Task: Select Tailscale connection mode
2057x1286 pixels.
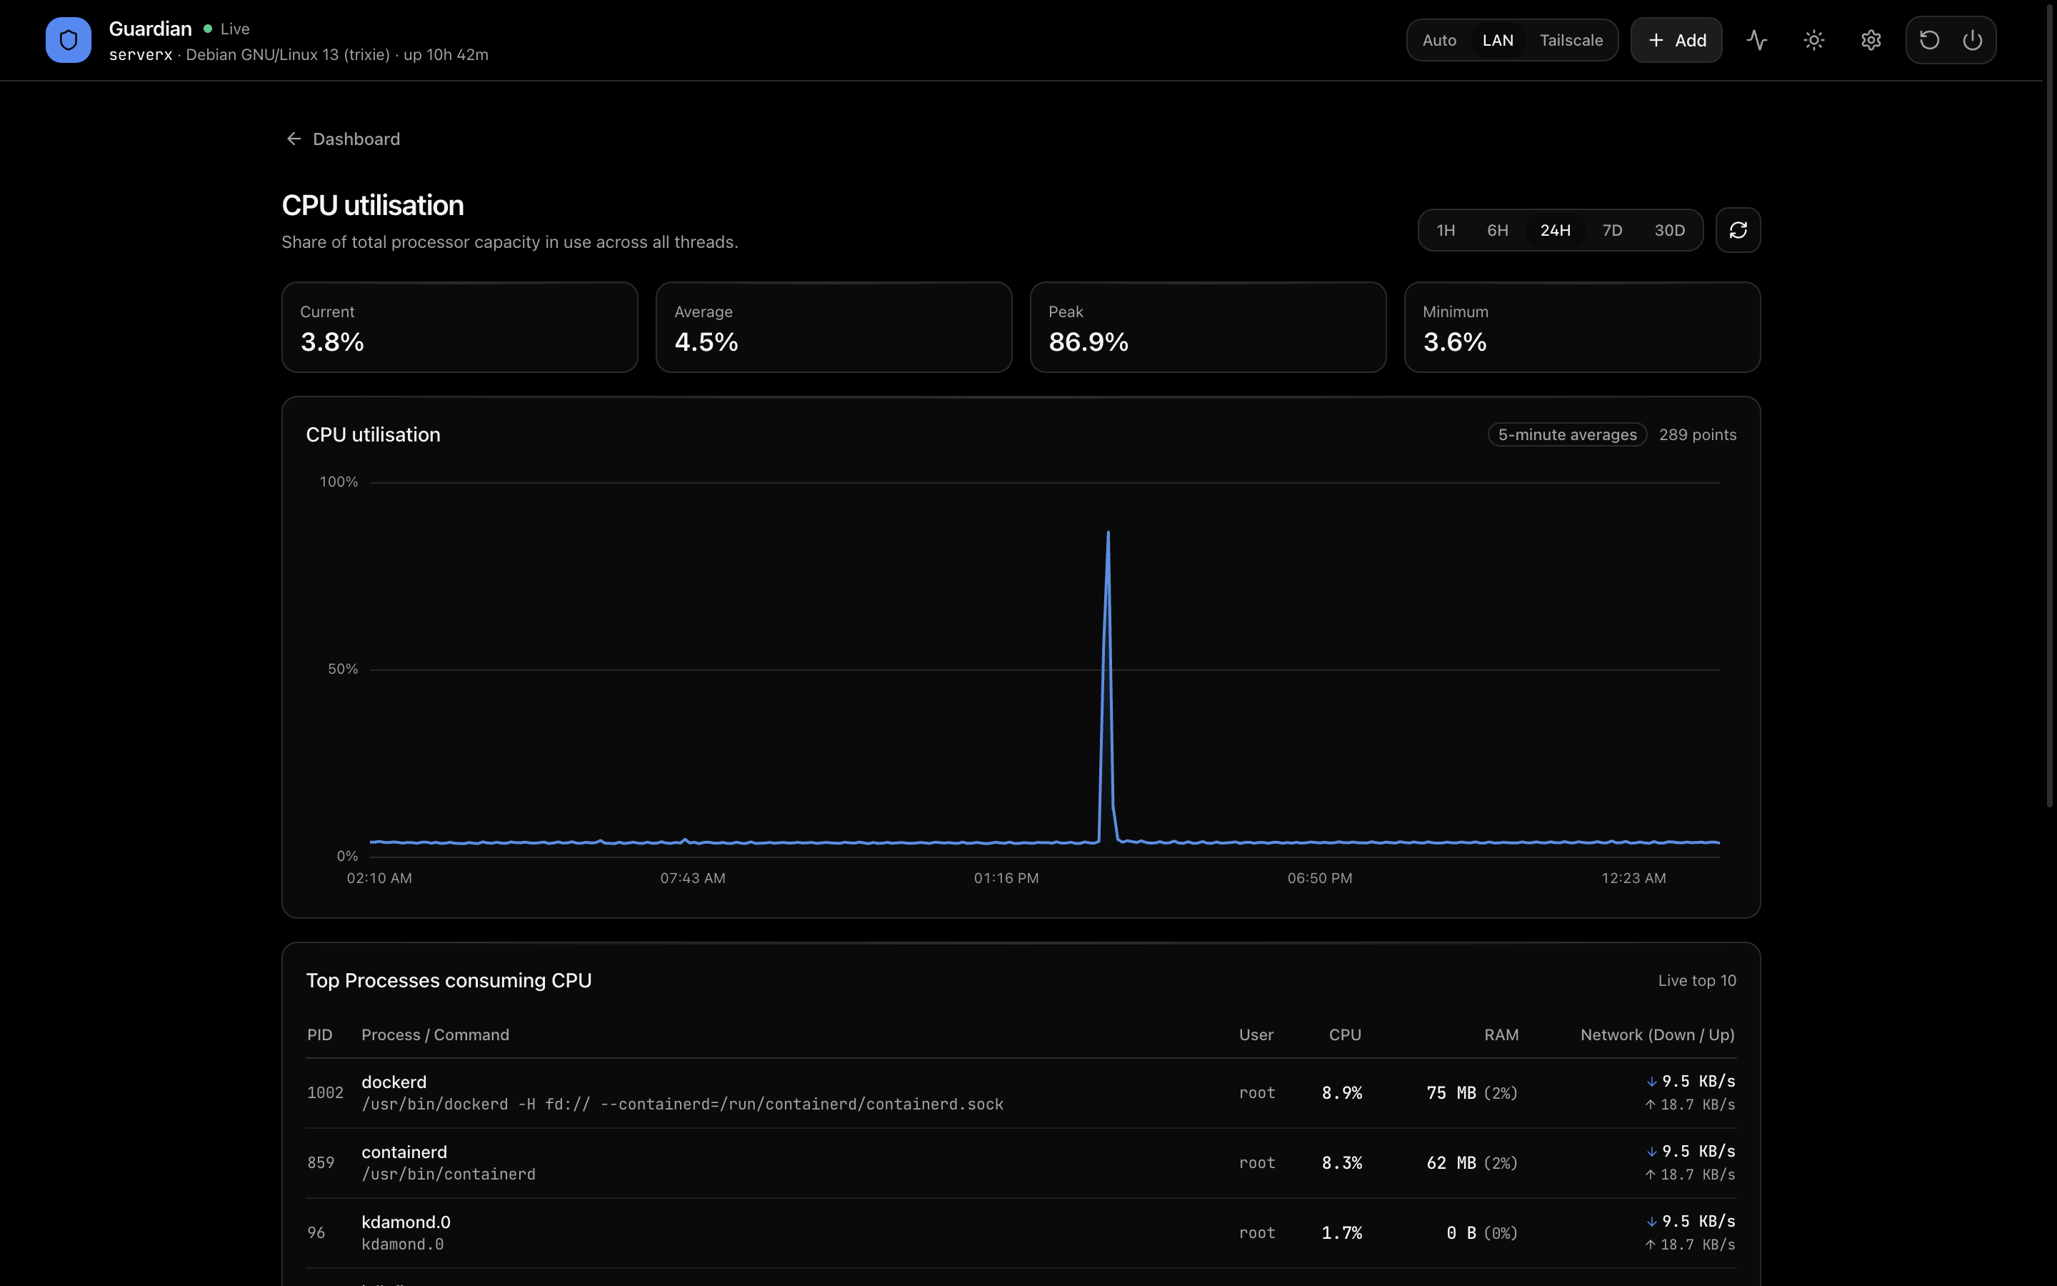Action: 1571,40
